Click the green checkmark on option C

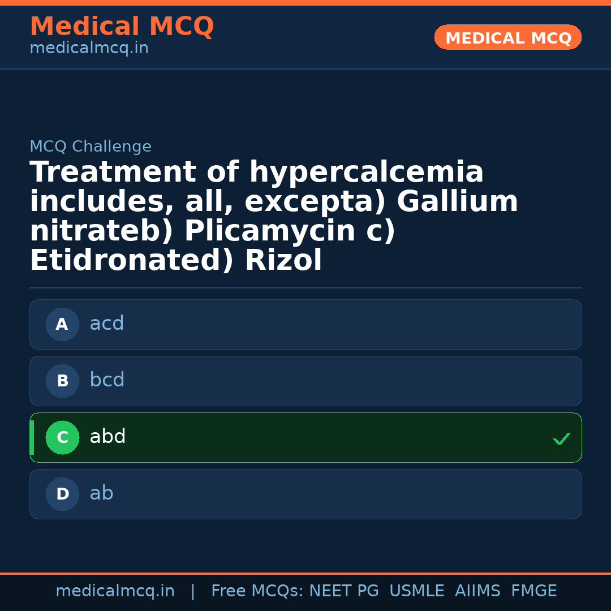561,438
